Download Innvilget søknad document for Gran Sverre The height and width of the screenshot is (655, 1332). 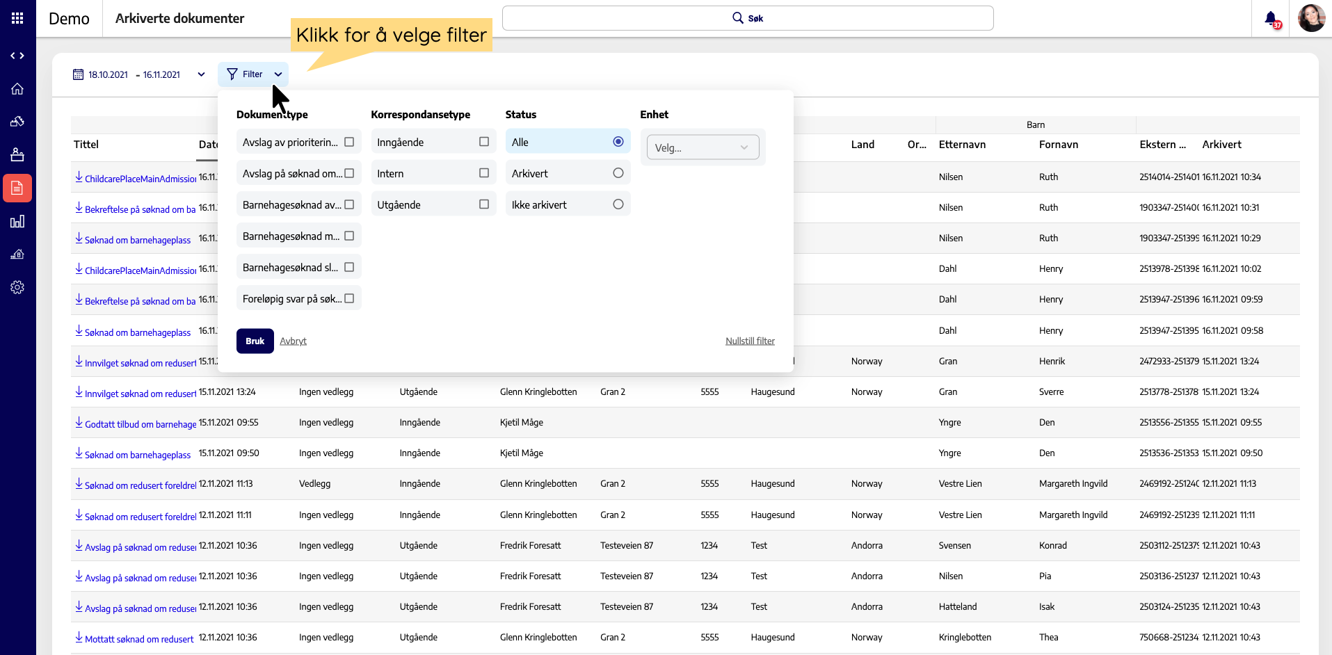(x=79, y=392)
